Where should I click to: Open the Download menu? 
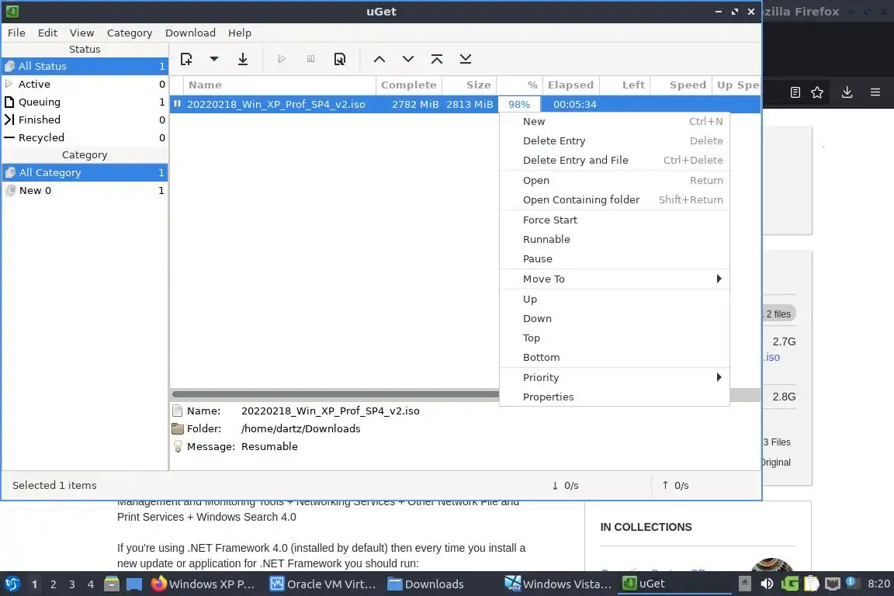190,33
